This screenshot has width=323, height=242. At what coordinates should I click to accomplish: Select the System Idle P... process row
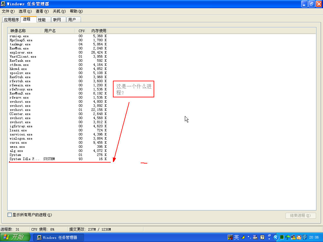click(58, 159)
